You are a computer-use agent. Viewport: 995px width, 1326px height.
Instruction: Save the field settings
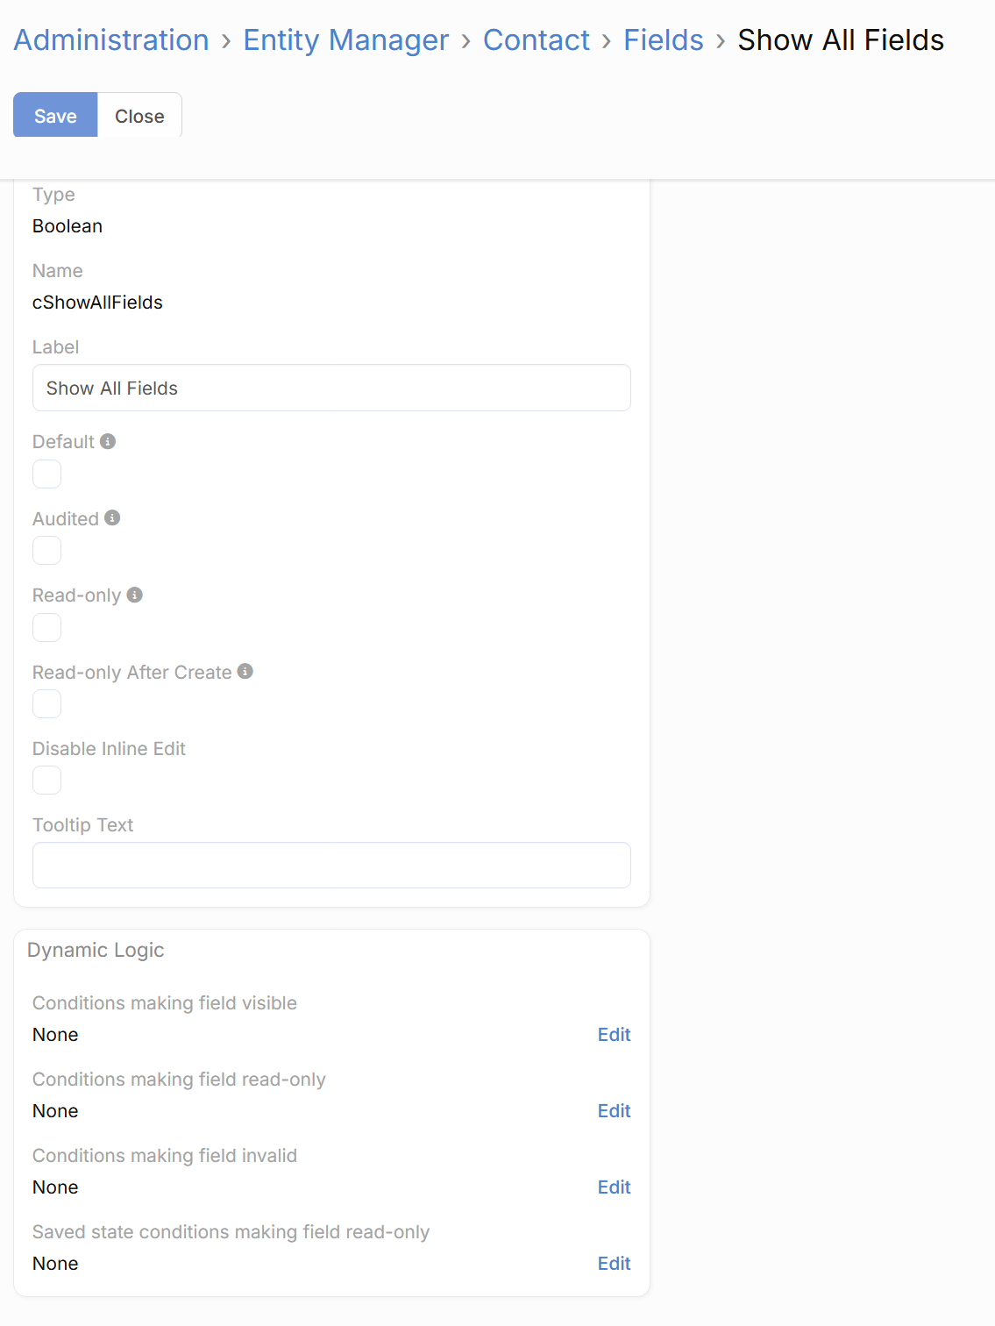click(x=55, y=116)
